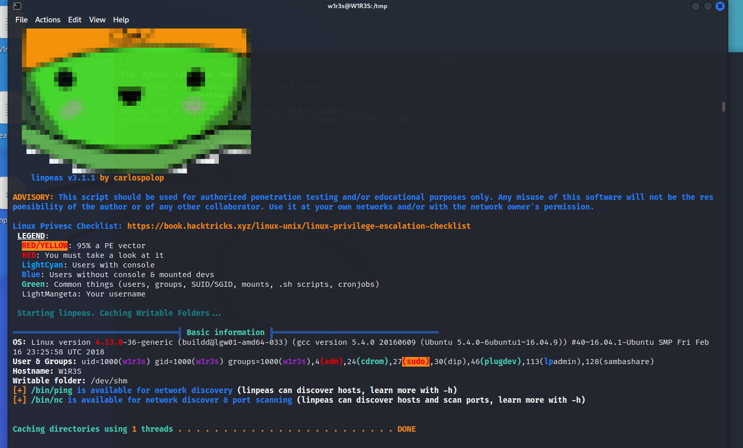Close the terminal with the blue X button
The width and height of the screenshot is (743, 448).
pyautogui.click(x=720, y=6)
